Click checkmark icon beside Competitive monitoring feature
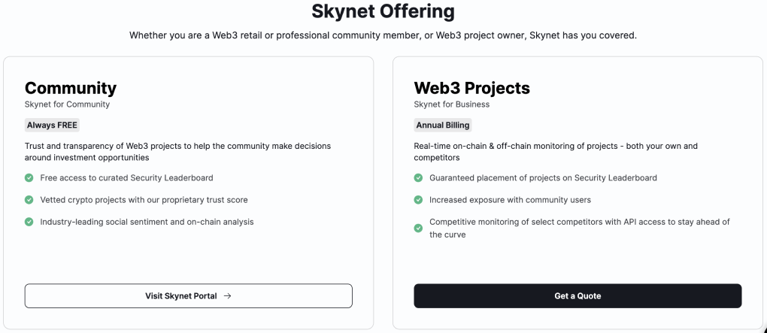The width and height of the screenshot is (767, 333). point(418,228)
